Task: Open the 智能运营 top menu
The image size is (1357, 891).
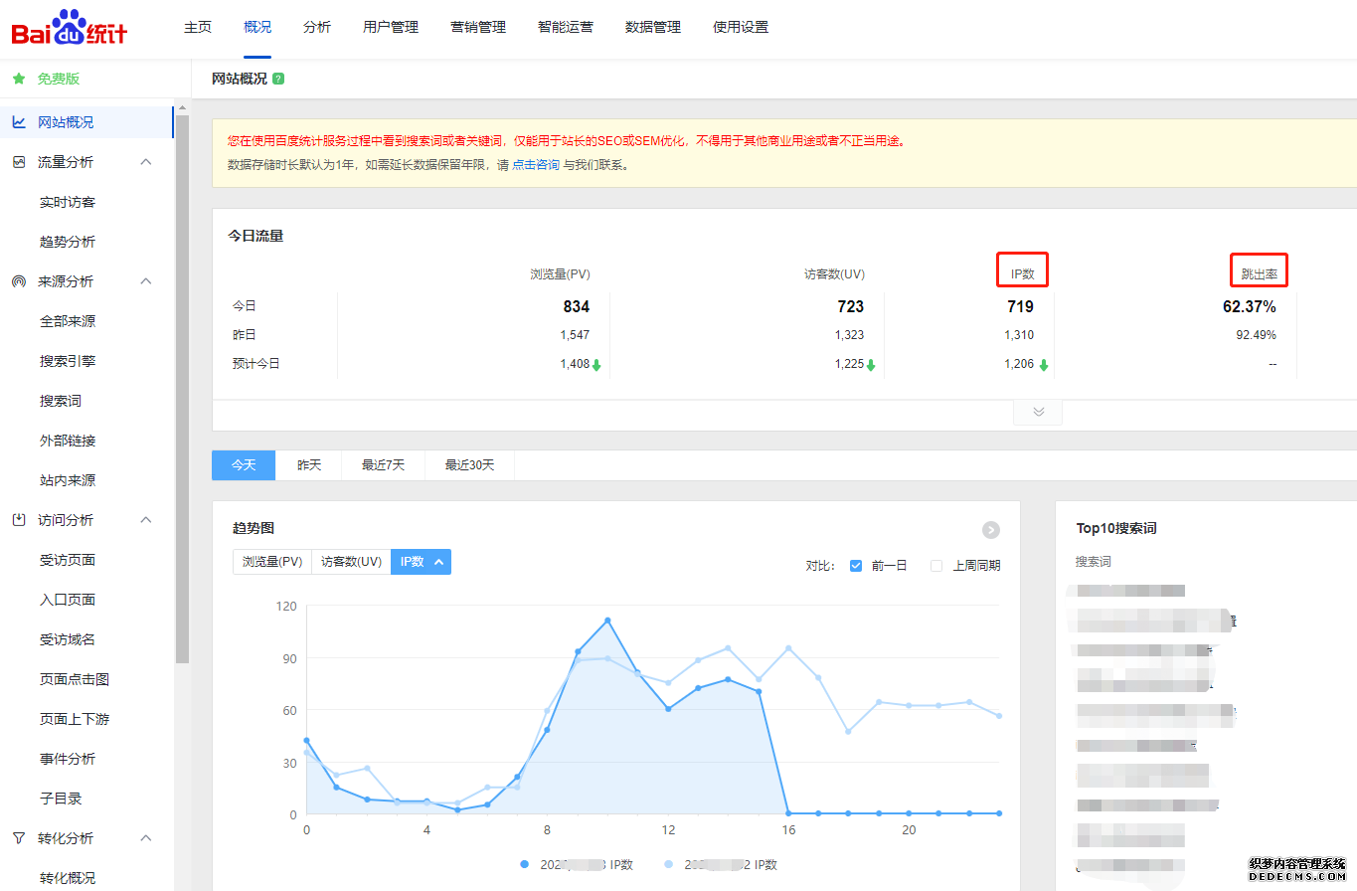Action: point(566,27)
